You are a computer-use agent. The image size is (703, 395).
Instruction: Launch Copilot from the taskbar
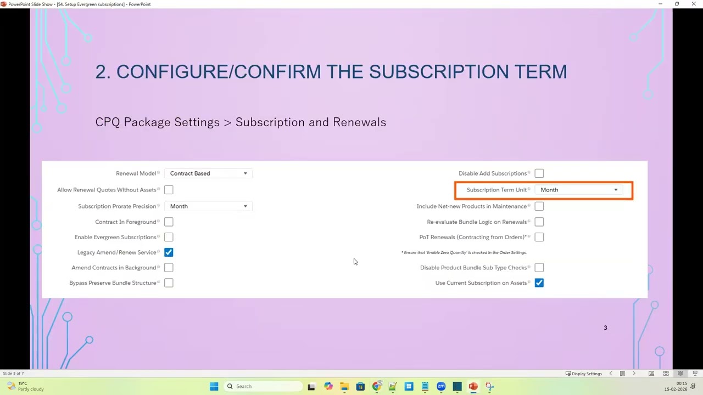328,386
